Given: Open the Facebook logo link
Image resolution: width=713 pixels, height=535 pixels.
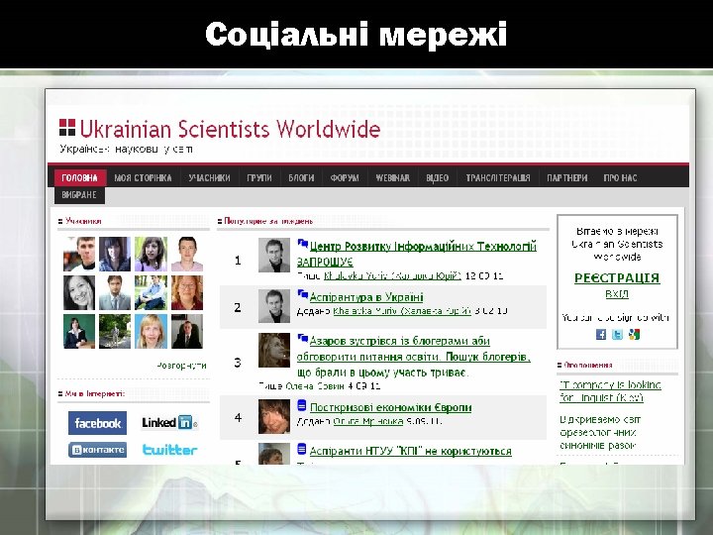Looking at the screenshot, I should (97, 423).
